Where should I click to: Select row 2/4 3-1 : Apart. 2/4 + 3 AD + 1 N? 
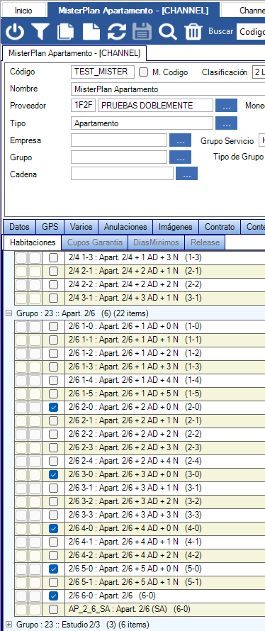(x=165, y=298)
